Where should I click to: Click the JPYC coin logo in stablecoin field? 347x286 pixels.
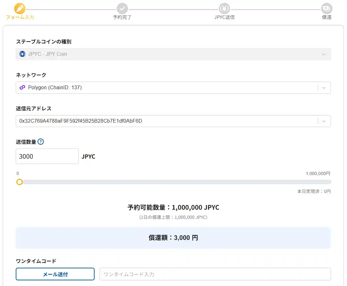22,54
